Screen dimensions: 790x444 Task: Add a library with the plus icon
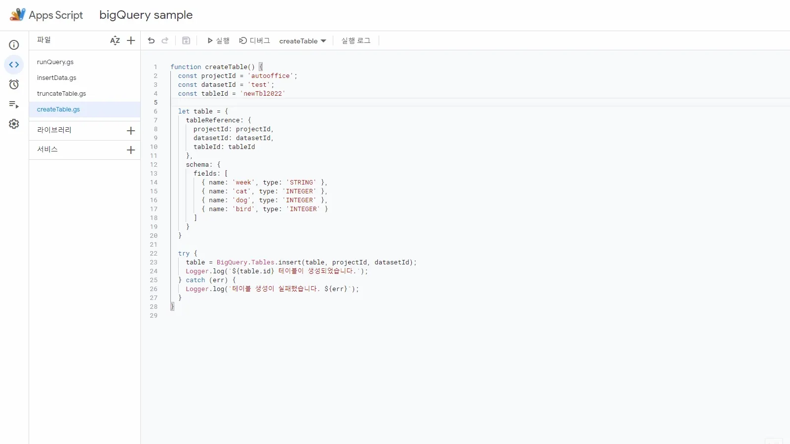pyautogui.click(x=131, y=131)
